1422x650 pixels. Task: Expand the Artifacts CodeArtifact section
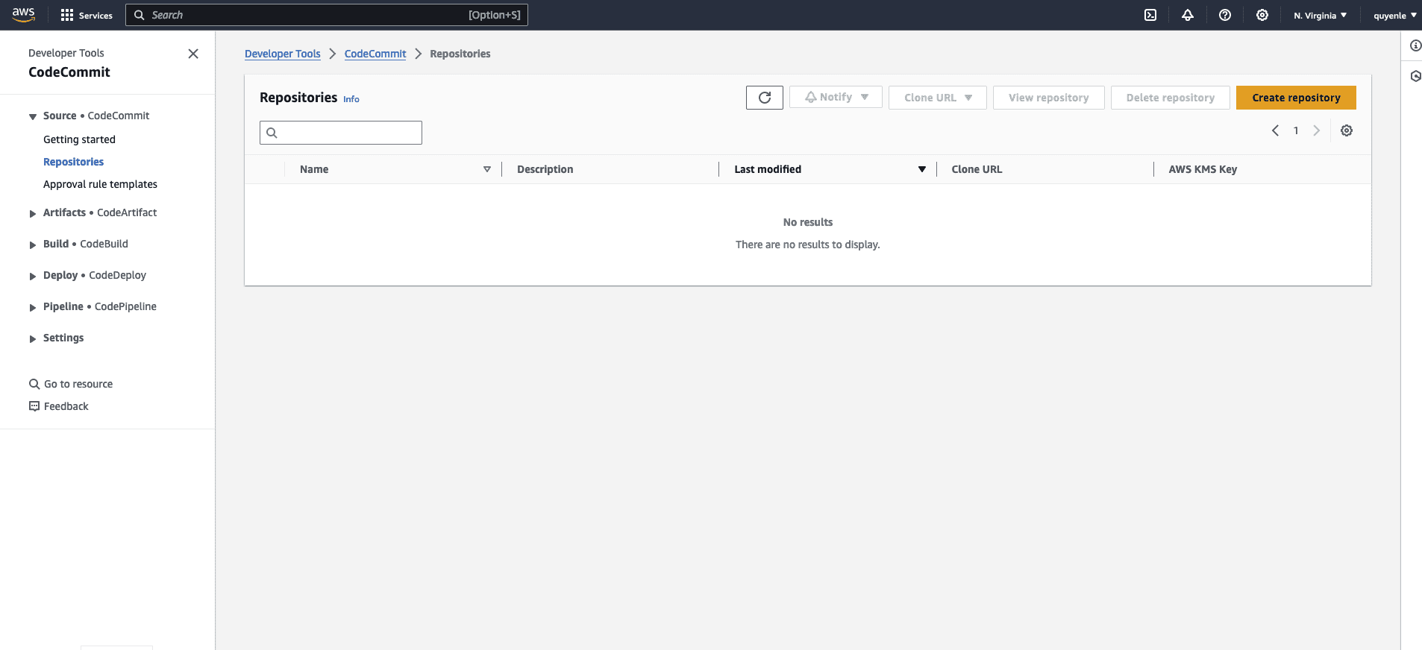33,213
